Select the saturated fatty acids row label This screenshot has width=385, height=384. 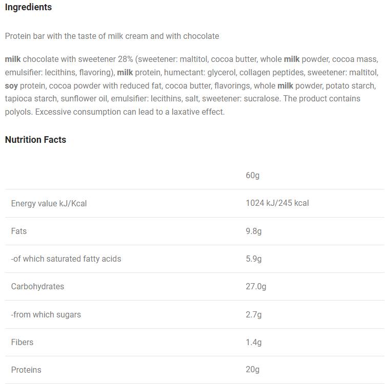click(x=66, y=259)
